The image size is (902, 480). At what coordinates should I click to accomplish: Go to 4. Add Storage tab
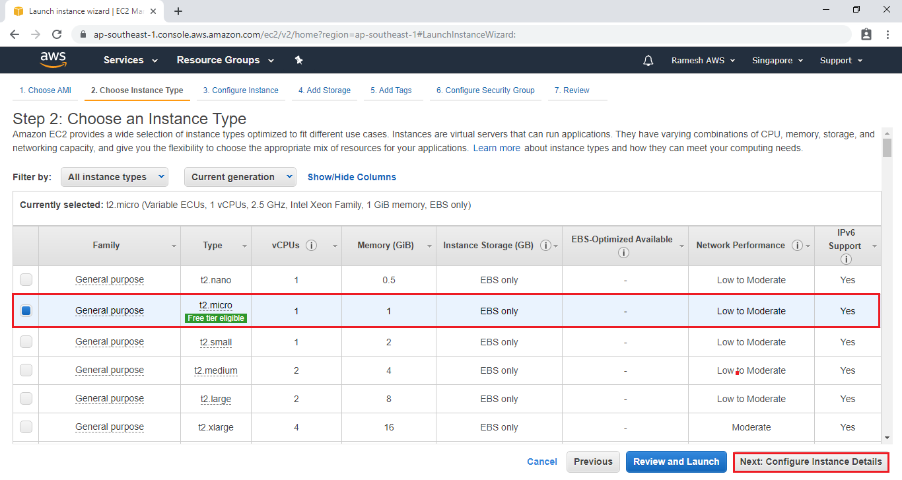[x=324, y=90]
